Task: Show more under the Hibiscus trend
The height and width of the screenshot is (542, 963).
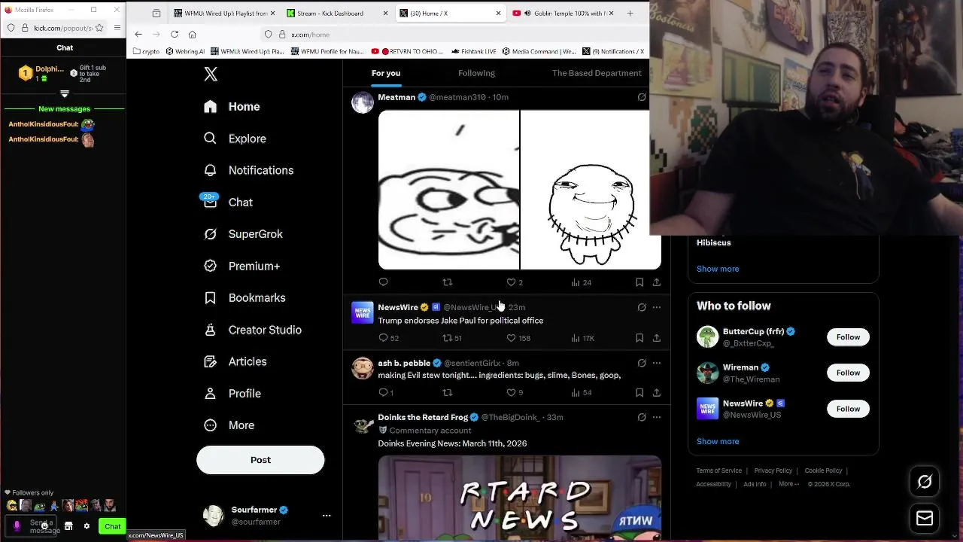Action: point(718,269)
